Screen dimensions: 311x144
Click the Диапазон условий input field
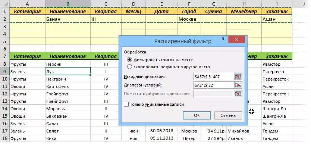[213, 85]
